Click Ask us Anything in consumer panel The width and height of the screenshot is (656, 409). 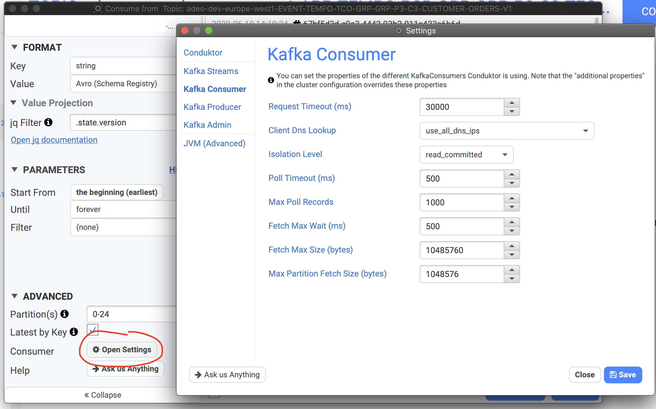click(x=126, y=369)
